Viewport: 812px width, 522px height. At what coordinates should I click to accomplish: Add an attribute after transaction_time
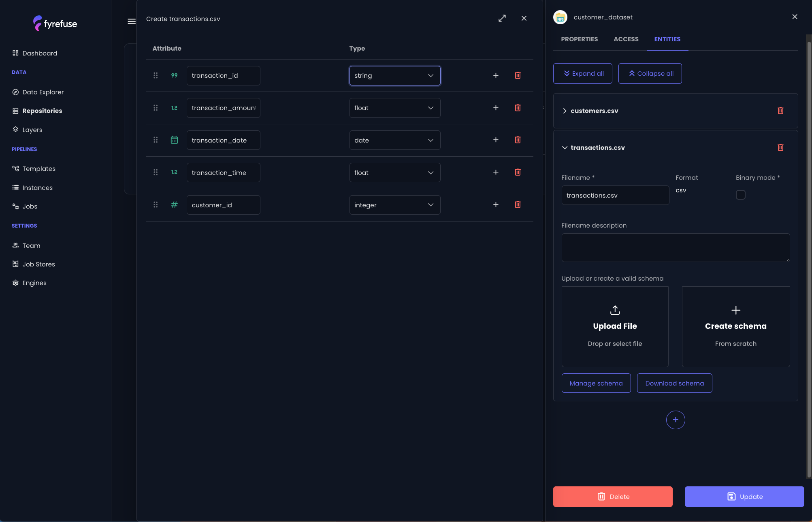pos(496,172)
